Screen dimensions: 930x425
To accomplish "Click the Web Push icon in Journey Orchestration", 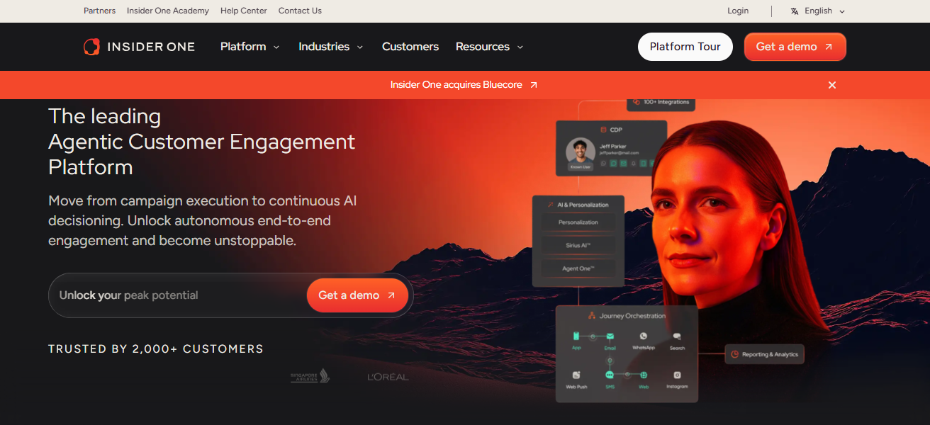I will click(x=576, y=375).
